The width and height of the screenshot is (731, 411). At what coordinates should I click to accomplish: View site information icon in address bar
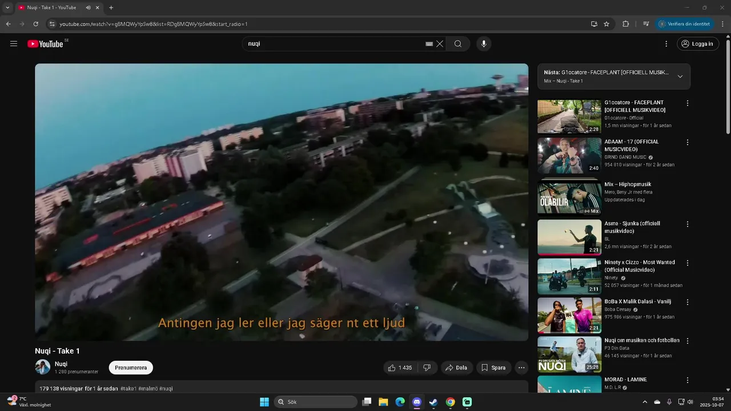coord(52,24)
